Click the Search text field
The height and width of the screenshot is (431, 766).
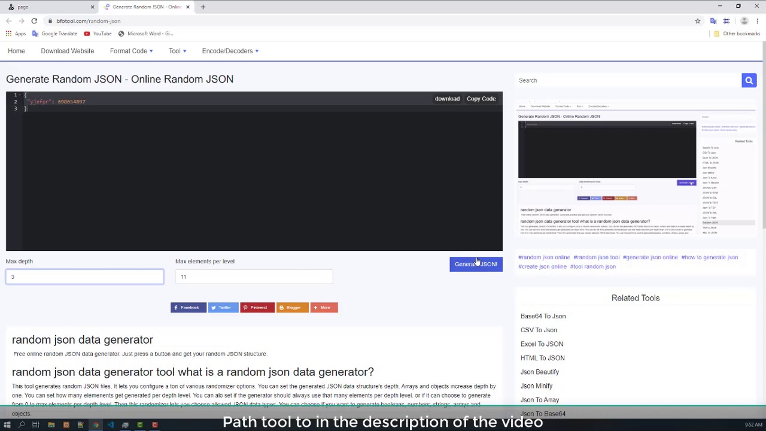(x=628, y=80)
